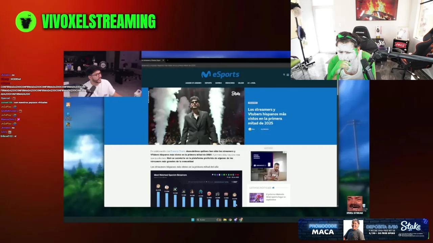Open the LEAGUE OF LEGENDS nav item
433x243 pixels.
[x=193, y=83]
